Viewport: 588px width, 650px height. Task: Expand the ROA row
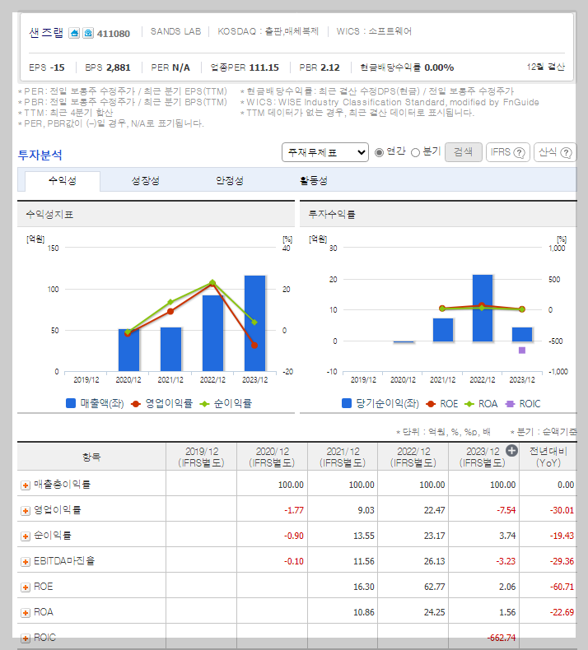pos(26,613)
